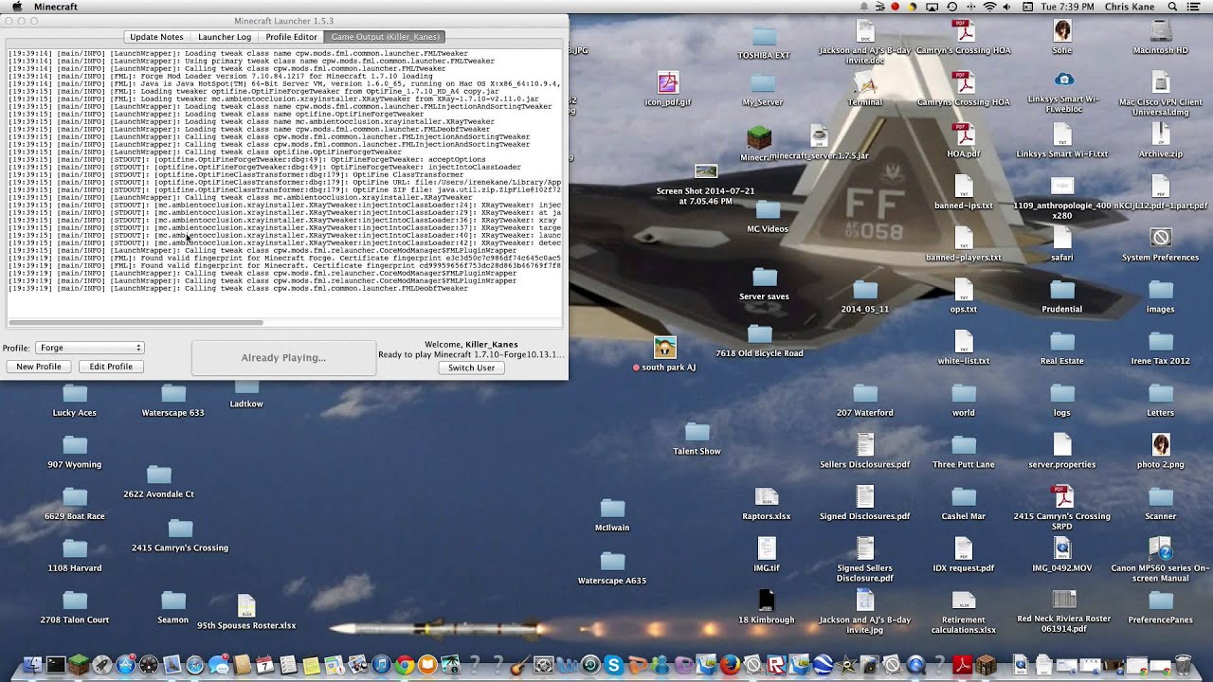Image resolution: width=1213 pixels, height=682 pixels.
Task: Launch Google Chrome from the Dock
Action: click(405, 665)
